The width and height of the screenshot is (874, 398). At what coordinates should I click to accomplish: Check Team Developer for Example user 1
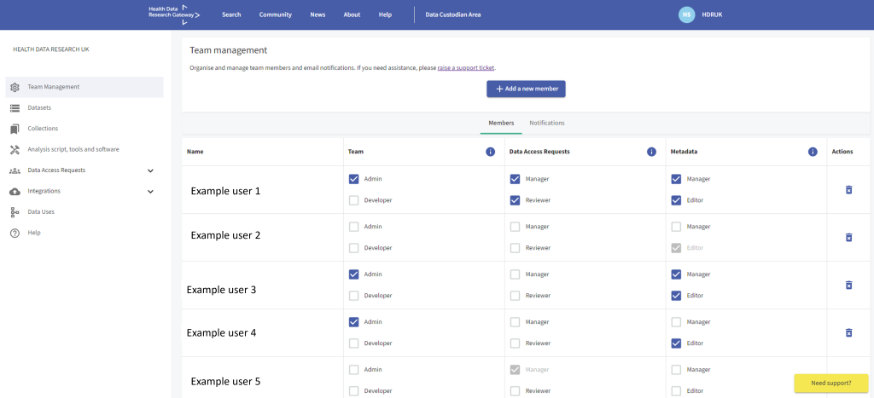pyautogui.click(x=353, y=199)
